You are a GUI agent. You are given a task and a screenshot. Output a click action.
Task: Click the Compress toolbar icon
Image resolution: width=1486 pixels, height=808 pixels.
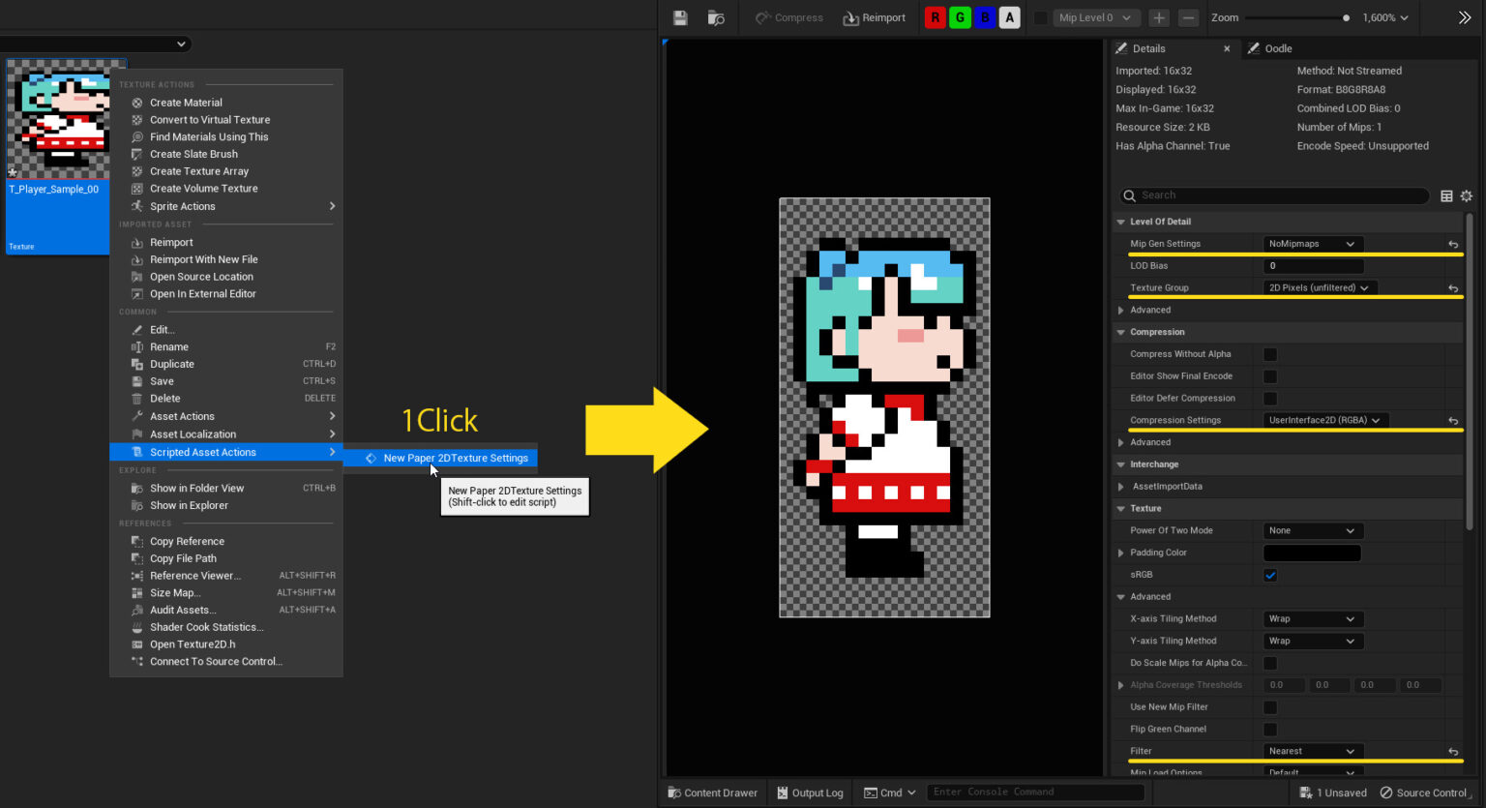(x=789, y=17)
